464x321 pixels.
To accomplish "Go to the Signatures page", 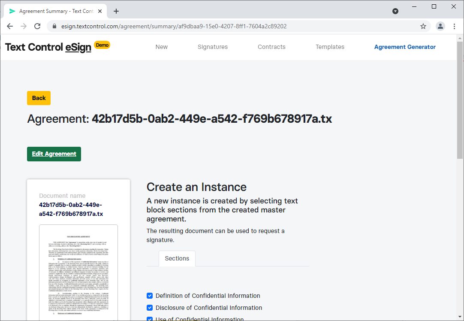I will pyautogui.click(x=213, y=47).
